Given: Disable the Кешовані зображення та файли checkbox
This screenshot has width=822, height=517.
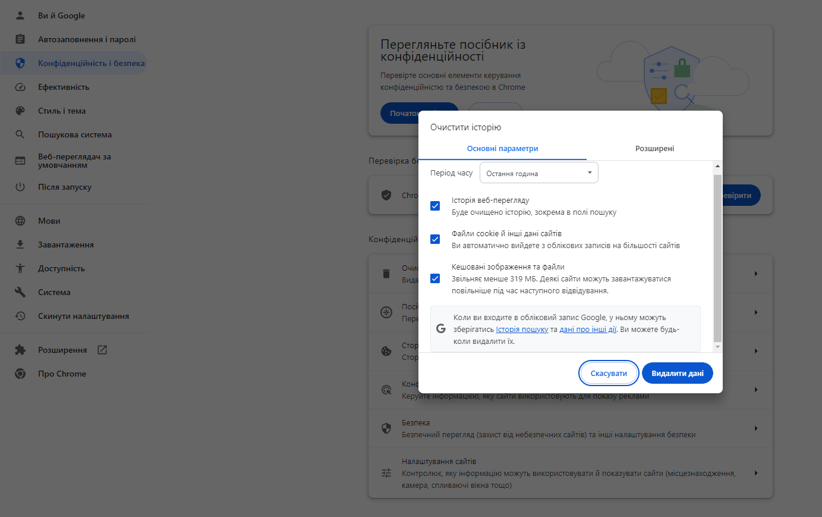Looking at the screenshot, I should click(x=435, y=278).
